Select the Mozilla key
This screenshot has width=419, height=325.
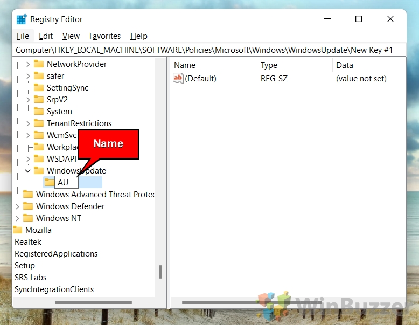coord(38,230)
